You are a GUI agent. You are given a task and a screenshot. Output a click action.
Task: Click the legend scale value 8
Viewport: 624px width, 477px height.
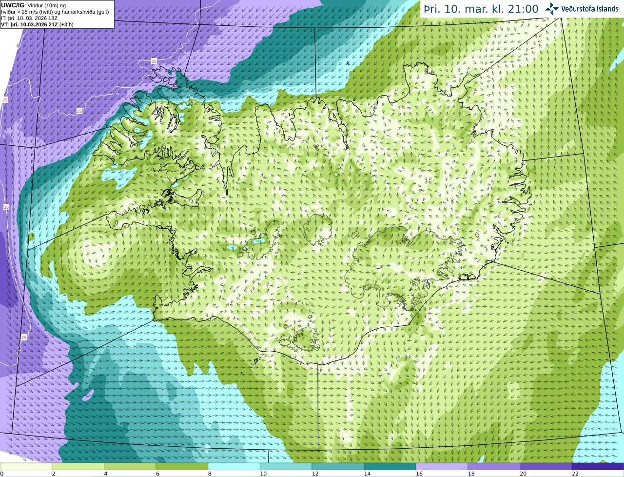click(210, 474)
